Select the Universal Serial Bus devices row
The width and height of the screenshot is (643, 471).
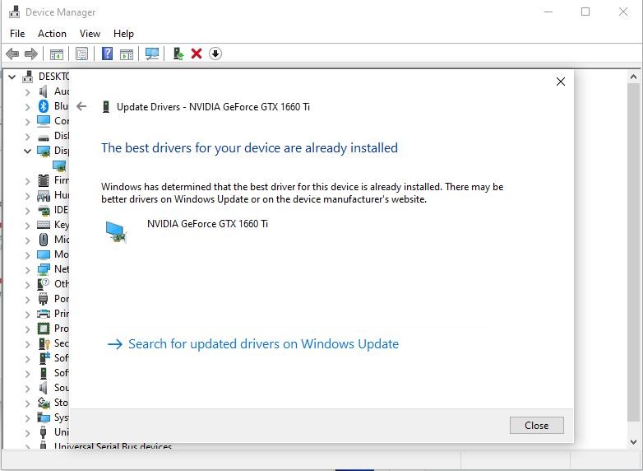[113, 446]
